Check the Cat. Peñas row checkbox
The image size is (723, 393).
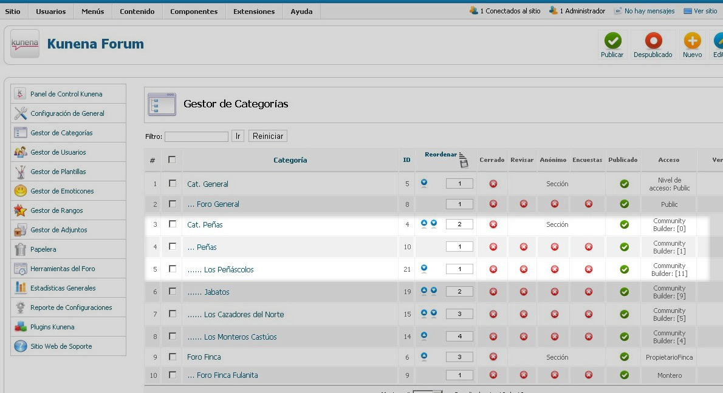pyautogui.click(x=173, y=224)
